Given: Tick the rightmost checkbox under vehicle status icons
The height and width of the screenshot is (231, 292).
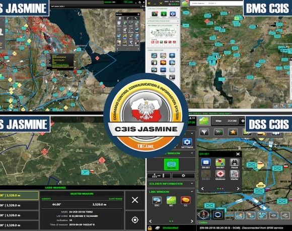Looking at the screenshot, I should point(174,45).
